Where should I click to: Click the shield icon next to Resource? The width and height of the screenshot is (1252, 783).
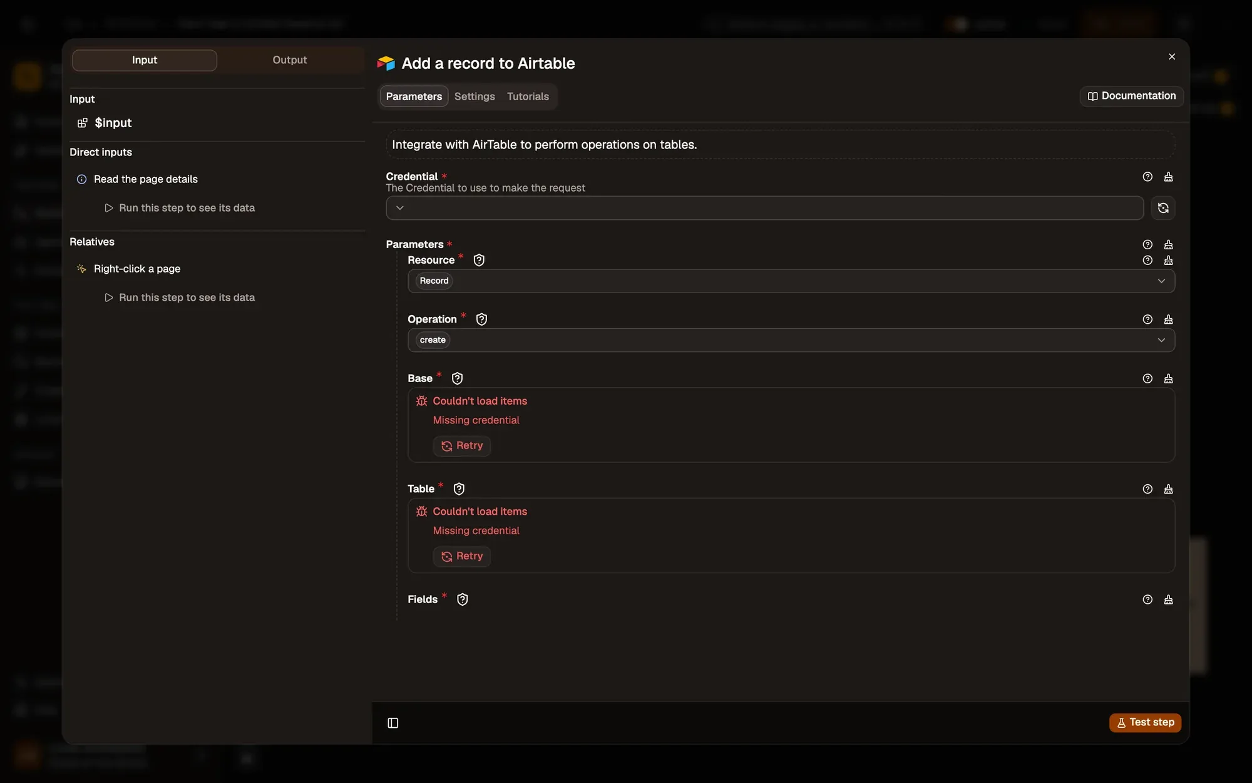click(x=479, y=260)
